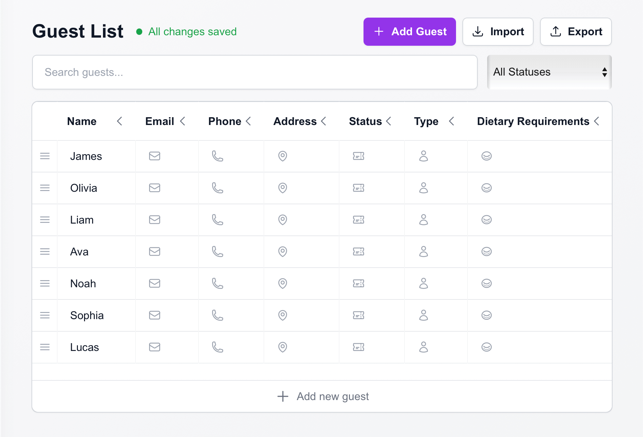
Task: Click the email icon in Lucas's row
Action: pyautogui.click(x=154, y=347)
